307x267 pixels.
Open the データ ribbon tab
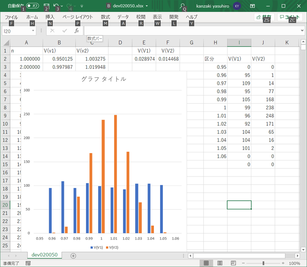[x=123, y=17]
